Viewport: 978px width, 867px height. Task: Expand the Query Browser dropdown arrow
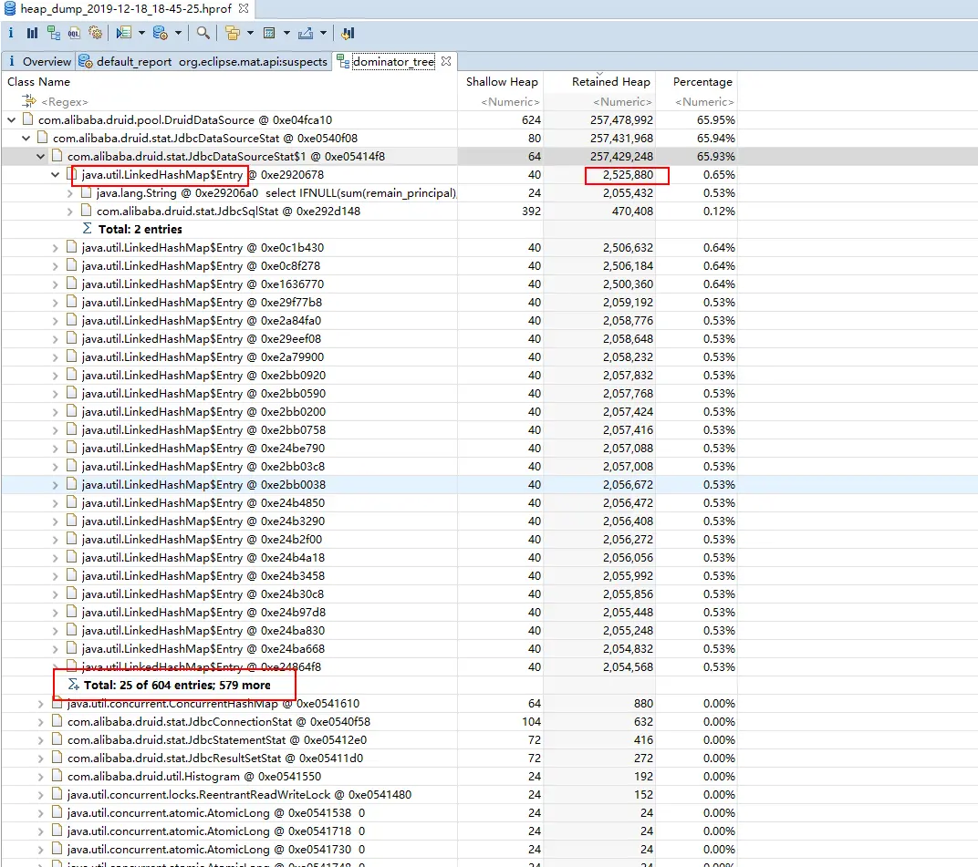coord(179,33)
